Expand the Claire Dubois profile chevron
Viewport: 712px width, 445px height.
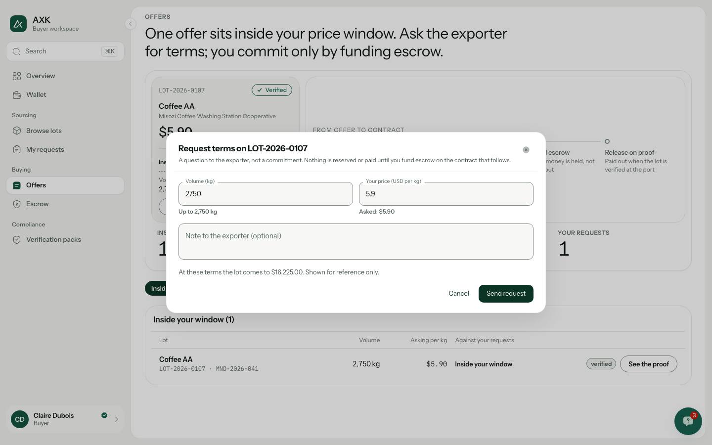pyautogui.click(x=117, y=419)
